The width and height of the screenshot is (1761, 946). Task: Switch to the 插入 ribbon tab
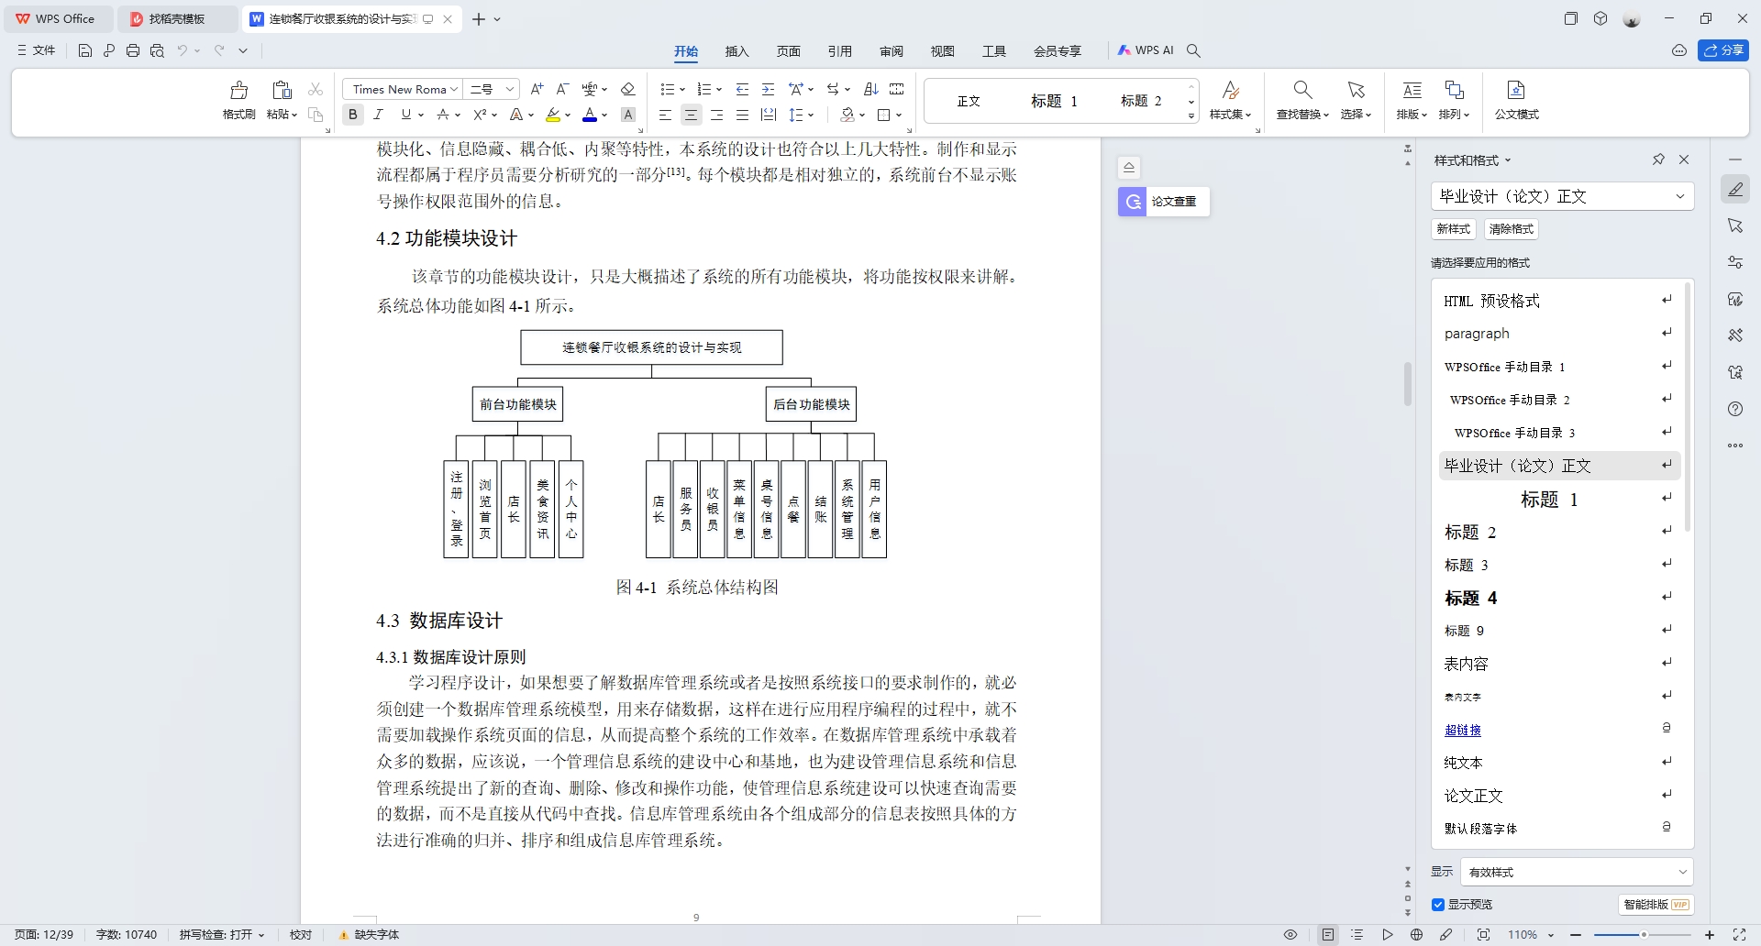pyautogui.click(x=737, y=51)
